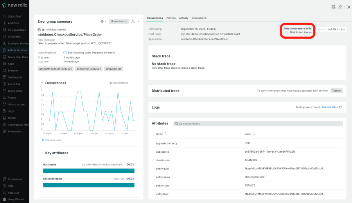The image size is (352, 203).
Task: Click the k8s.node.name percentage bar
Action: pos(89,185)
